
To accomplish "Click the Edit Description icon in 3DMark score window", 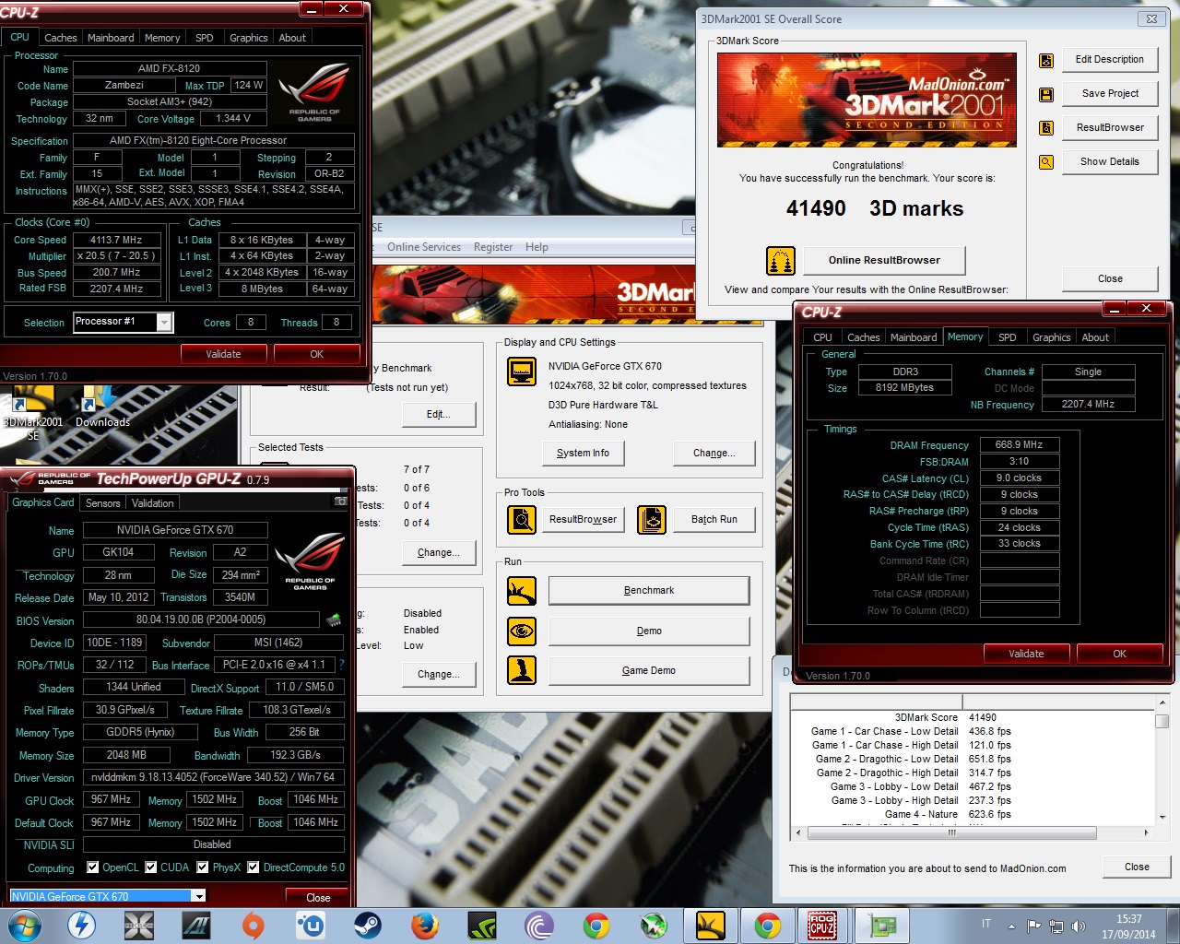I will (1046, 61).
